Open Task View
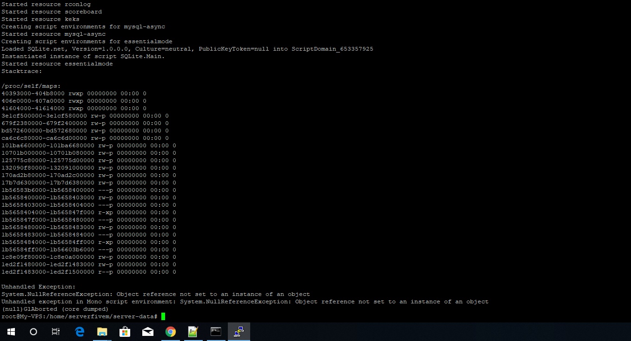This screenshot has height=341, width=631. pyautogui.click(x=55, y=332)
